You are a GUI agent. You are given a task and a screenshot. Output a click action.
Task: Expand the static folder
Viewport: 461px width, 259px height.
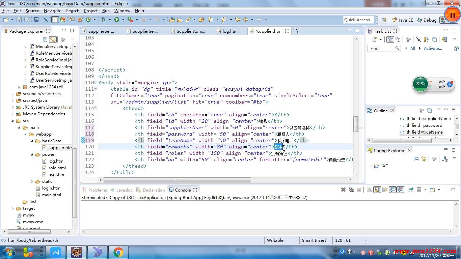click(32, 181)
